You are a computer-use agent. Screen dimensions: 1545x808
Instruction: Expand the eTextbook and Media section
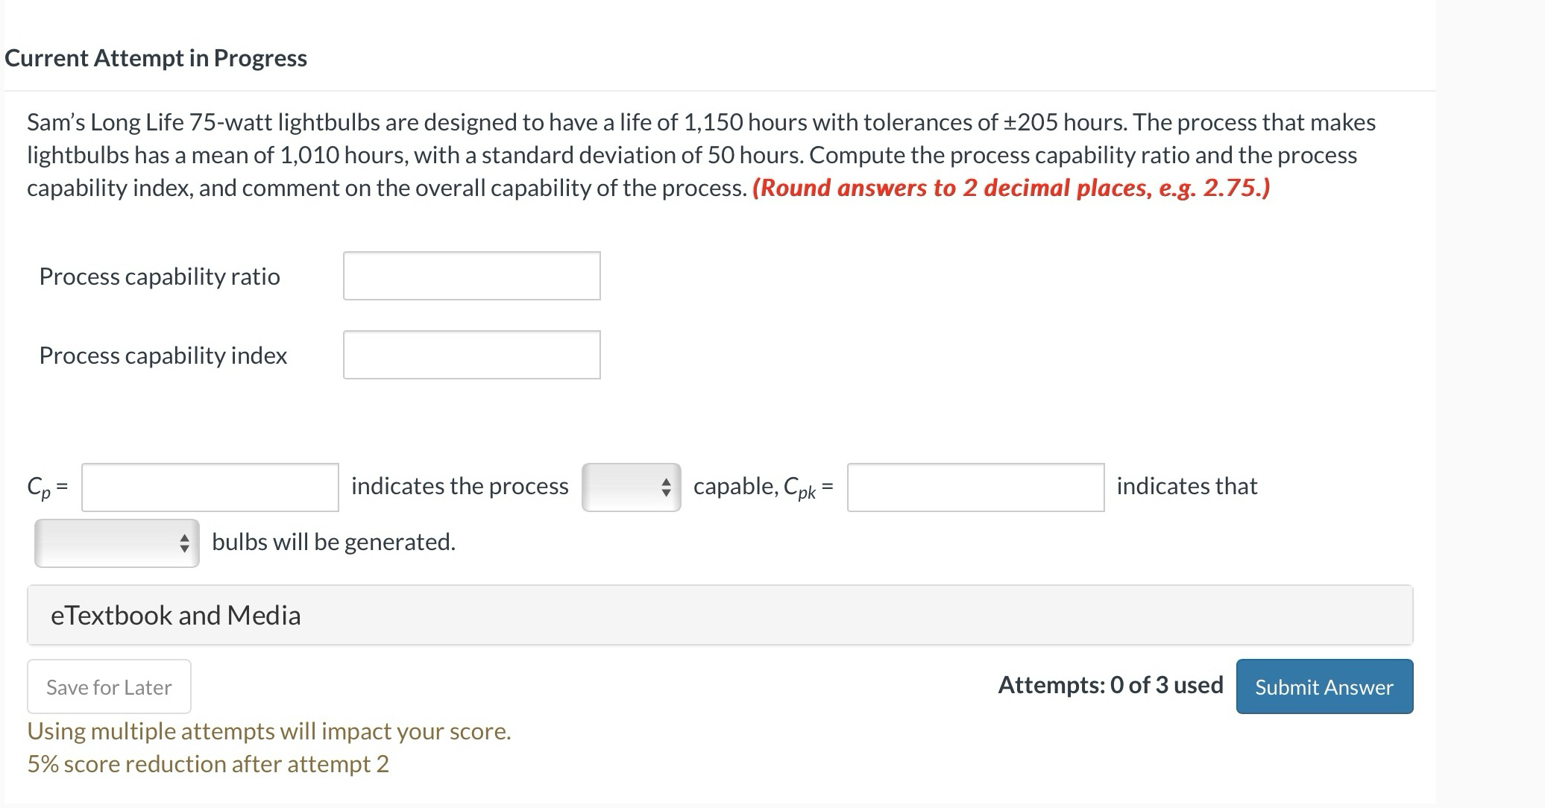click(176, 615)
